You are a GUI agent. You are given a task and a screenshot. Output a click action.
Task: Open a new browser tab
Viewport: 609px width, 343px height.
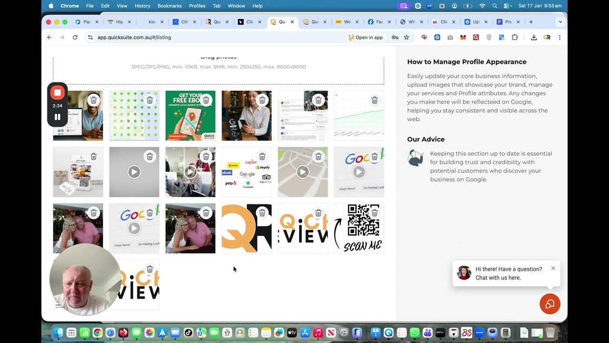click(531, 22)
